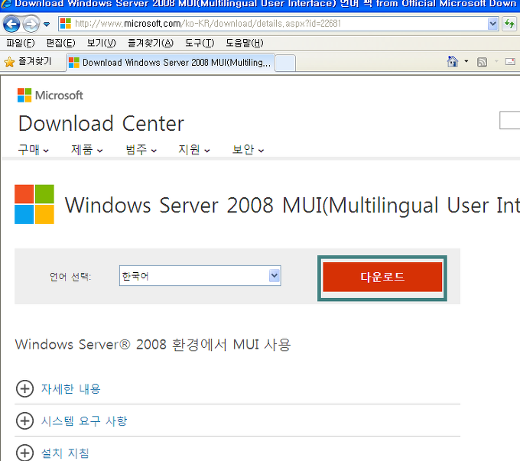Image resolution: width=520 pixels, height=461 pixels.
Task: Click the search input box at right
Action: pyautogui.click(x=510, y=120)
